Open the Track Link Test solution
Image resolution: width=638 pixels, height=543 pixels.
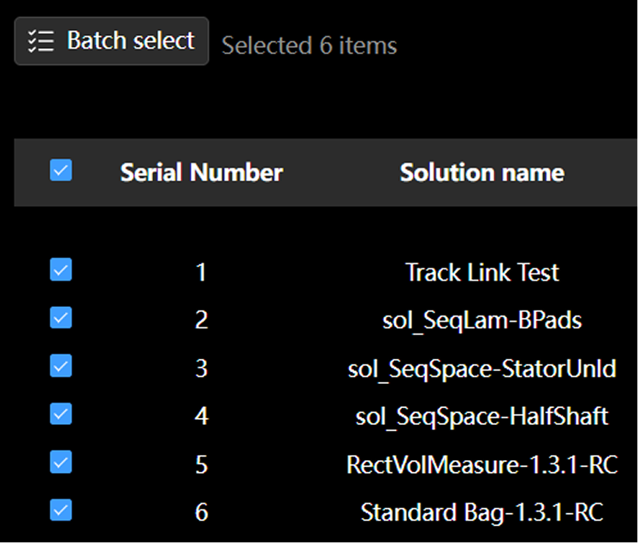coord(481,273)
